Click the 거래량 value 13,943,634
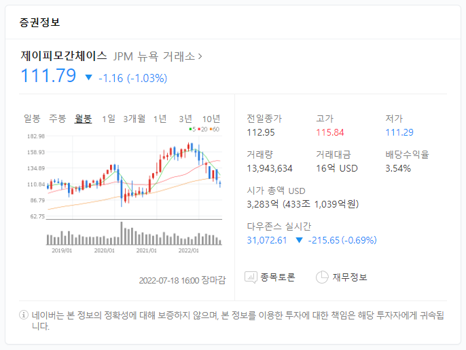This screenshot has width=466, height=350. coord(270,169)
